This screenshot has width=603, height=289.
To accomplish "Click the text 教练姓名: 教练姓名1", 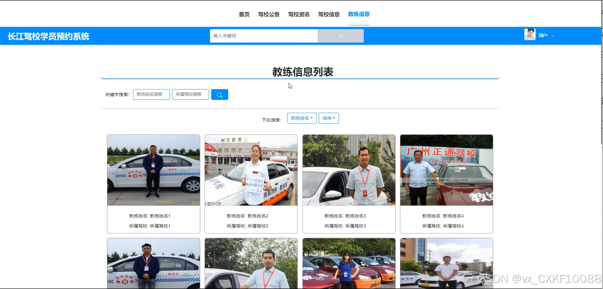I will 150,216.
